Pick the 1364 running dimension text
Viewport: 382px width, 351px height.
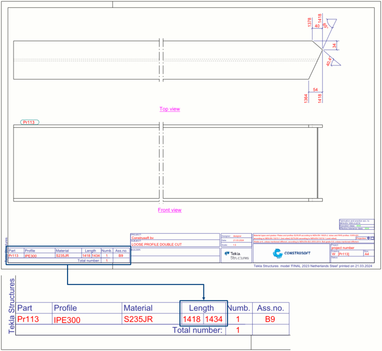coord(307,98)
